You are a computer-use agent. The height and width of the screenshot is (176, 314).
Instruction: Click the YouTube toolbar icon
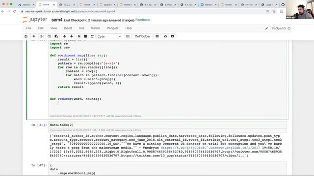click(172, 36)
